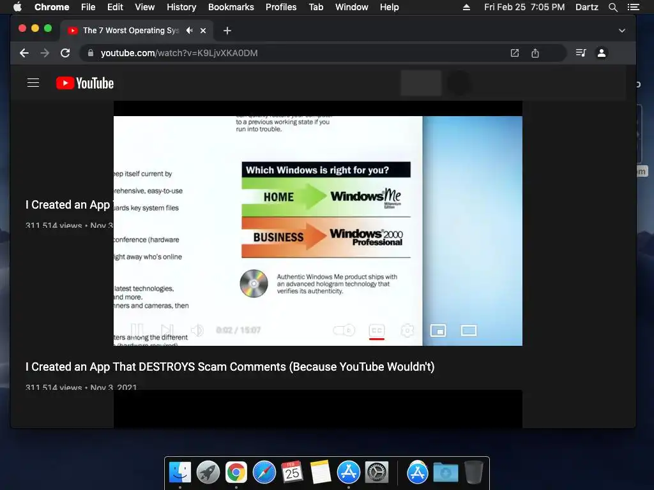Open Finder from the Dock
The width and height of the screenshot is (654, 490).
click(x=180, y=473)
